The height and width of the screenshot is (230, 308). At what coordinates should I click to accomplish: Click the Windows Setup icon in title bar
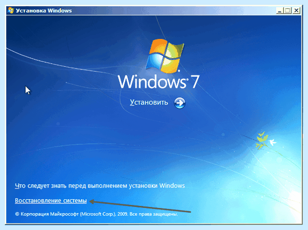tap(11, 10)
